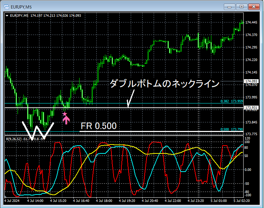The width and height of the screenshot is (264, 208).
Task: Click the EURJPY,M5 chart window icon
Action: point(6,7)
